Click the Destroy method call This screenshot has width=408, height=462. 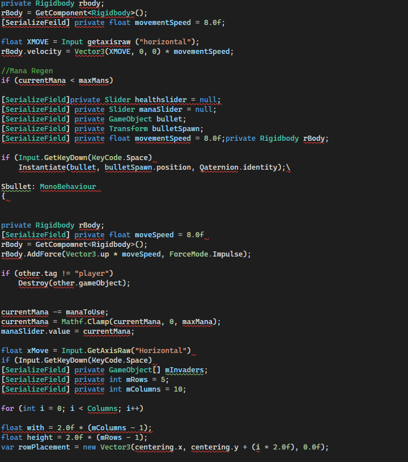(33, 283)
